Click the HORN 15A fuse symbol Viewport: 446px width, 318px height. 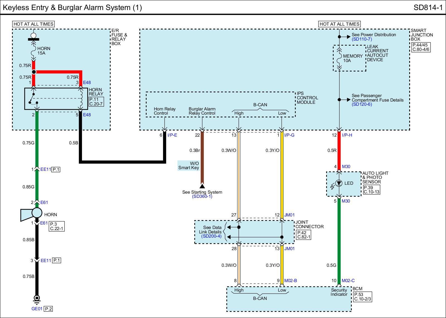pos(34,51)
